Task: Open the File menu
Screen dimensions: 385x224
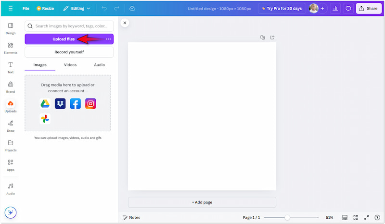Action: coord(26,9)
